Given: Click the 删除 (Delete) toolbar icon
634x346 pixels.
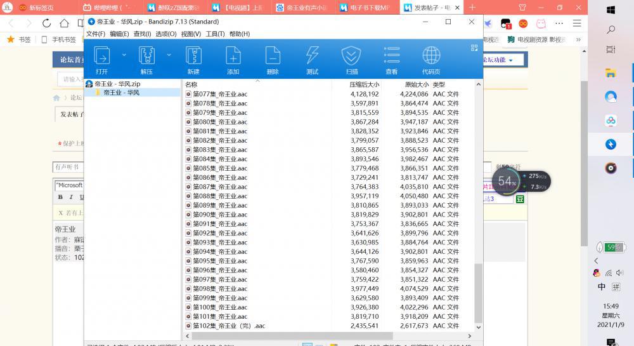Looking at the screenshot, I should click(273, 55).
